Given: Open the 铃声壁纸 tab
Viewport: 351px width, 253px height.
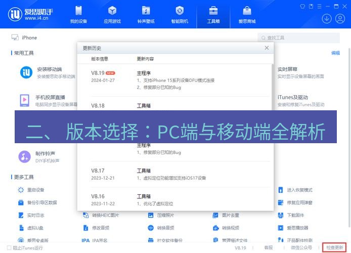Looking at the screenshot, I should (146, 15).
